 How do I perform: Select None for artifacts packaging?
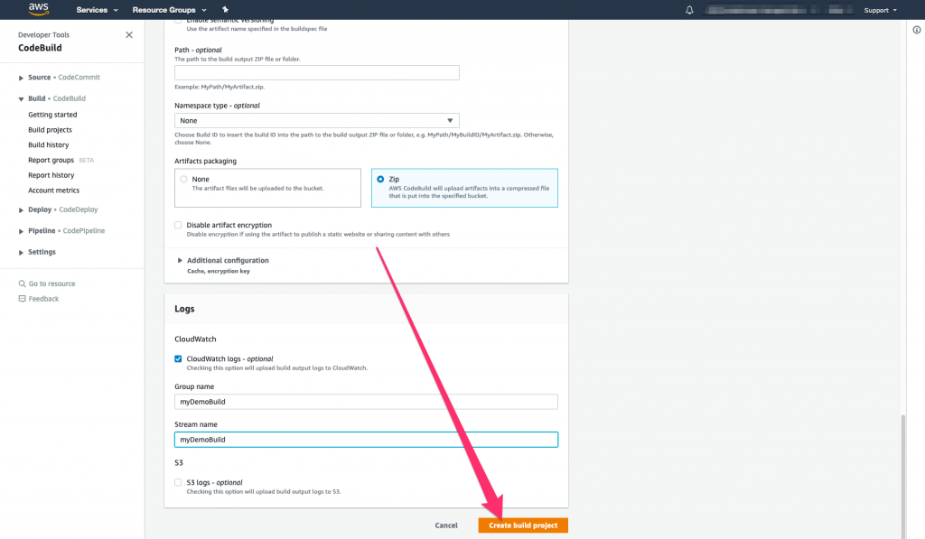coord(182,179)
